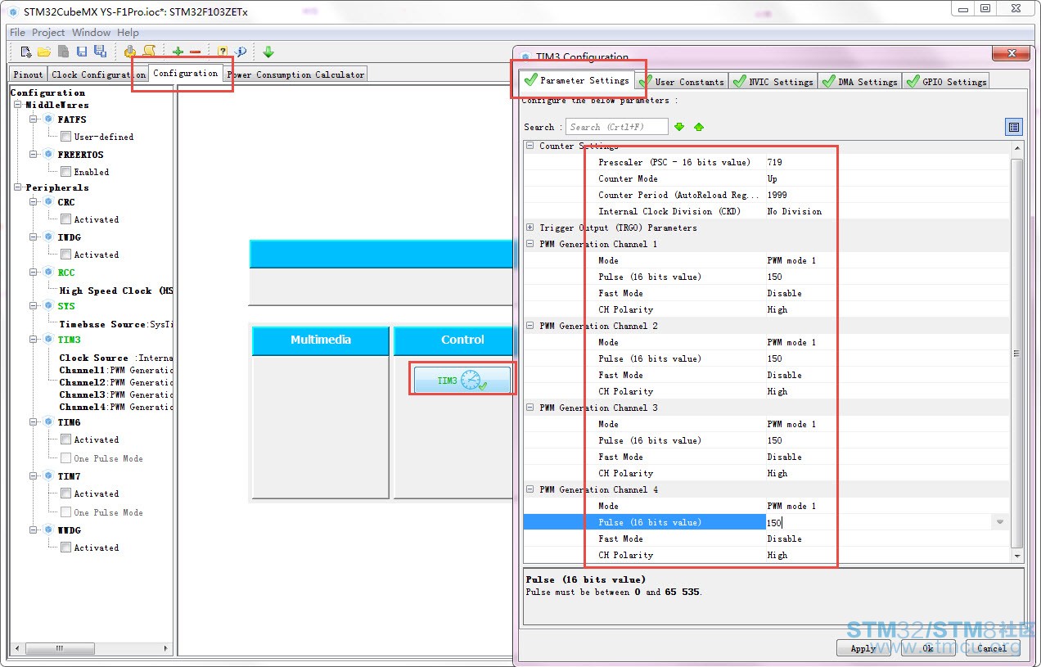Collapse Counter Settings section

[530, 146]
